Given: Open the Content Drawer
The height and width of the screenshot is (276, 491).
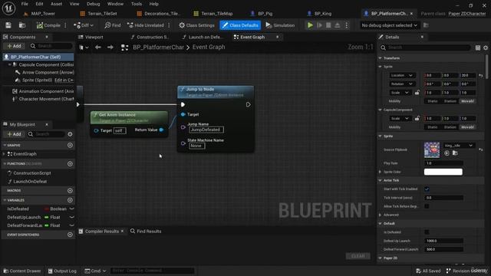Looking at the screenshot, I should click(22, 271).
